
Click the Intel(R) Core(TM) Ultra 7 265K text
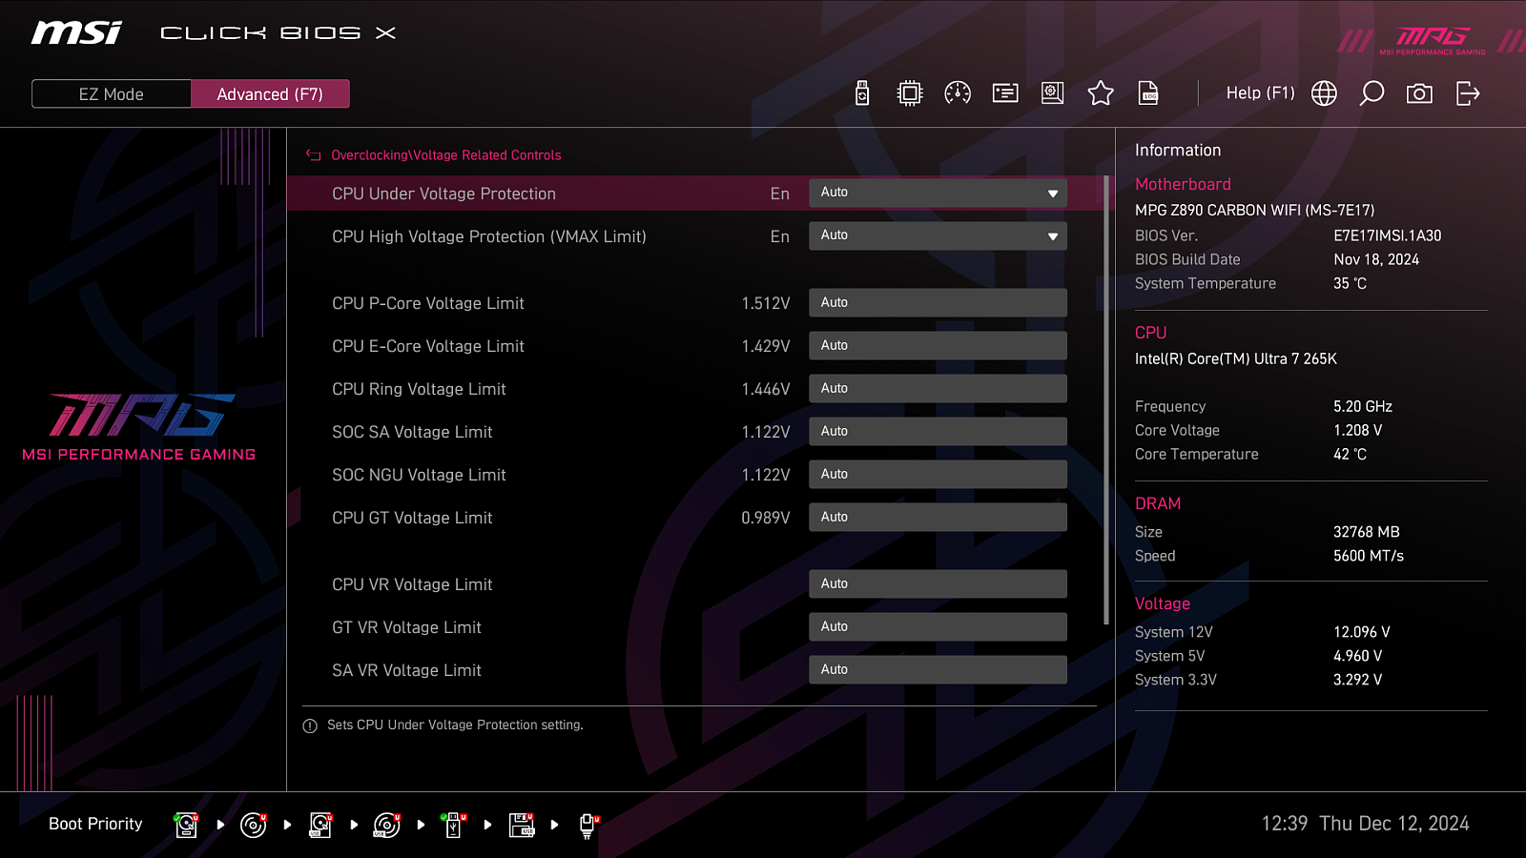1236,358
